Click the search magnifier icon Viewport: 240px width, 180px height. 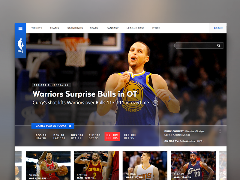(219, 46)
